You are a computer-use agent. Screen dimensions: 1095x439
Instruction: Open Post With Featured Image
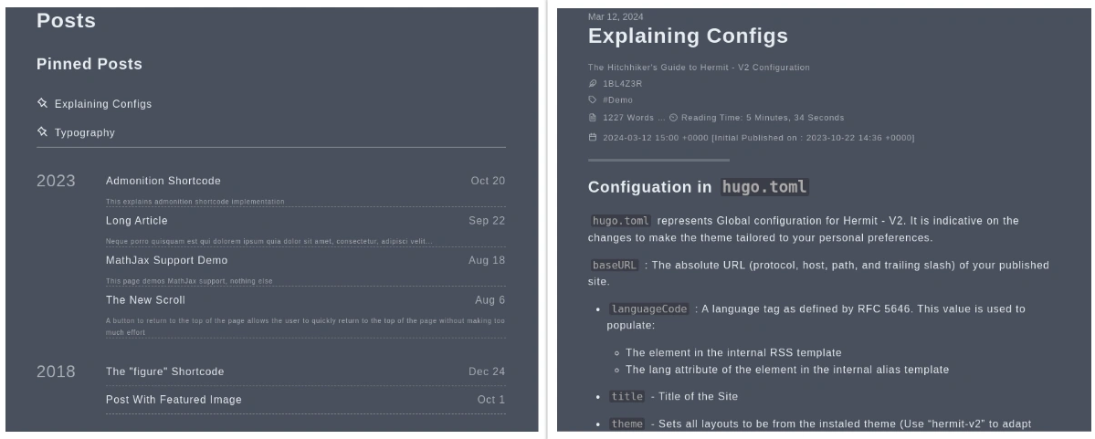pos(174,400)
